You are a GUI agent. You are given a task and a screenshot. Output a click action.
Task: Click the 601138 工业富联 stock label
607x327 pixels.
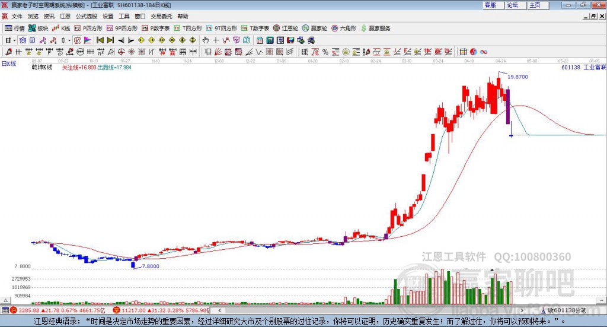(583, 68)
